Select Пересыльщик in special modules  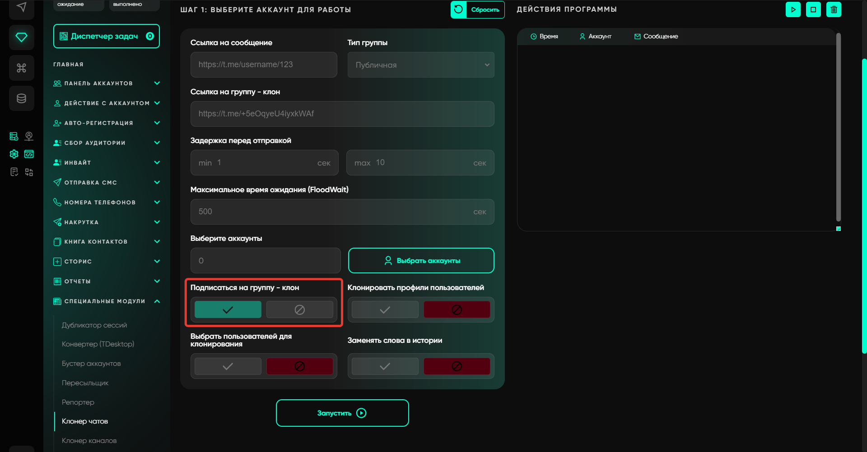[x=85, y=383]
